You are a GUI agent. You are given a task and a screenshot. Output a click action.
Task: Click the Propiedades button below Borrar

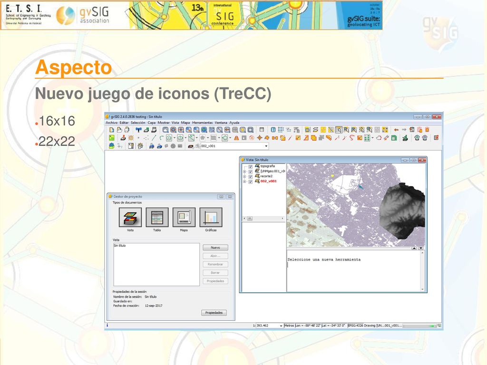pos(215,281)
